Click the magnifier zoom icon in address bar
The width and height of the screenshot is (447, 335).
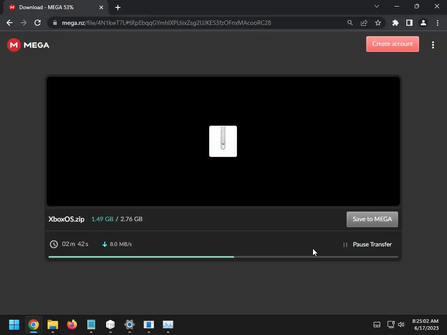350,23
